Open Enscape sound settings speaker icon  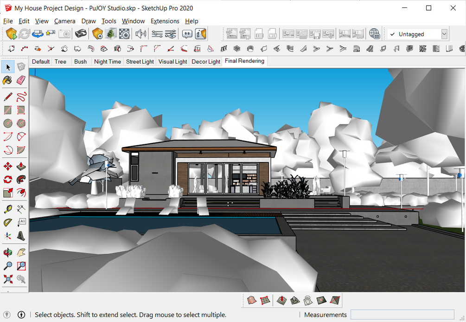[x=140, y=33]
